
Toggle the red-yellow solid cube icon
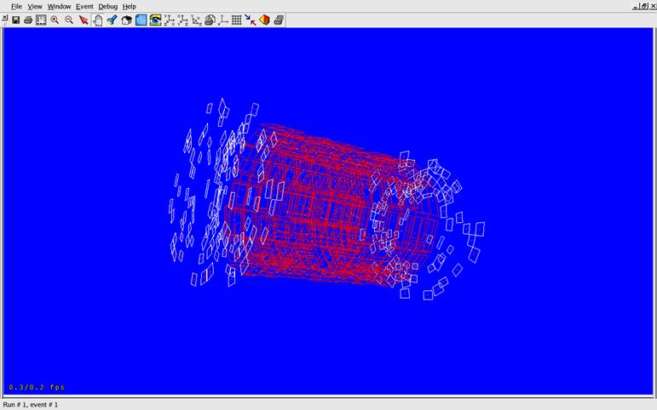coord(264,20)
